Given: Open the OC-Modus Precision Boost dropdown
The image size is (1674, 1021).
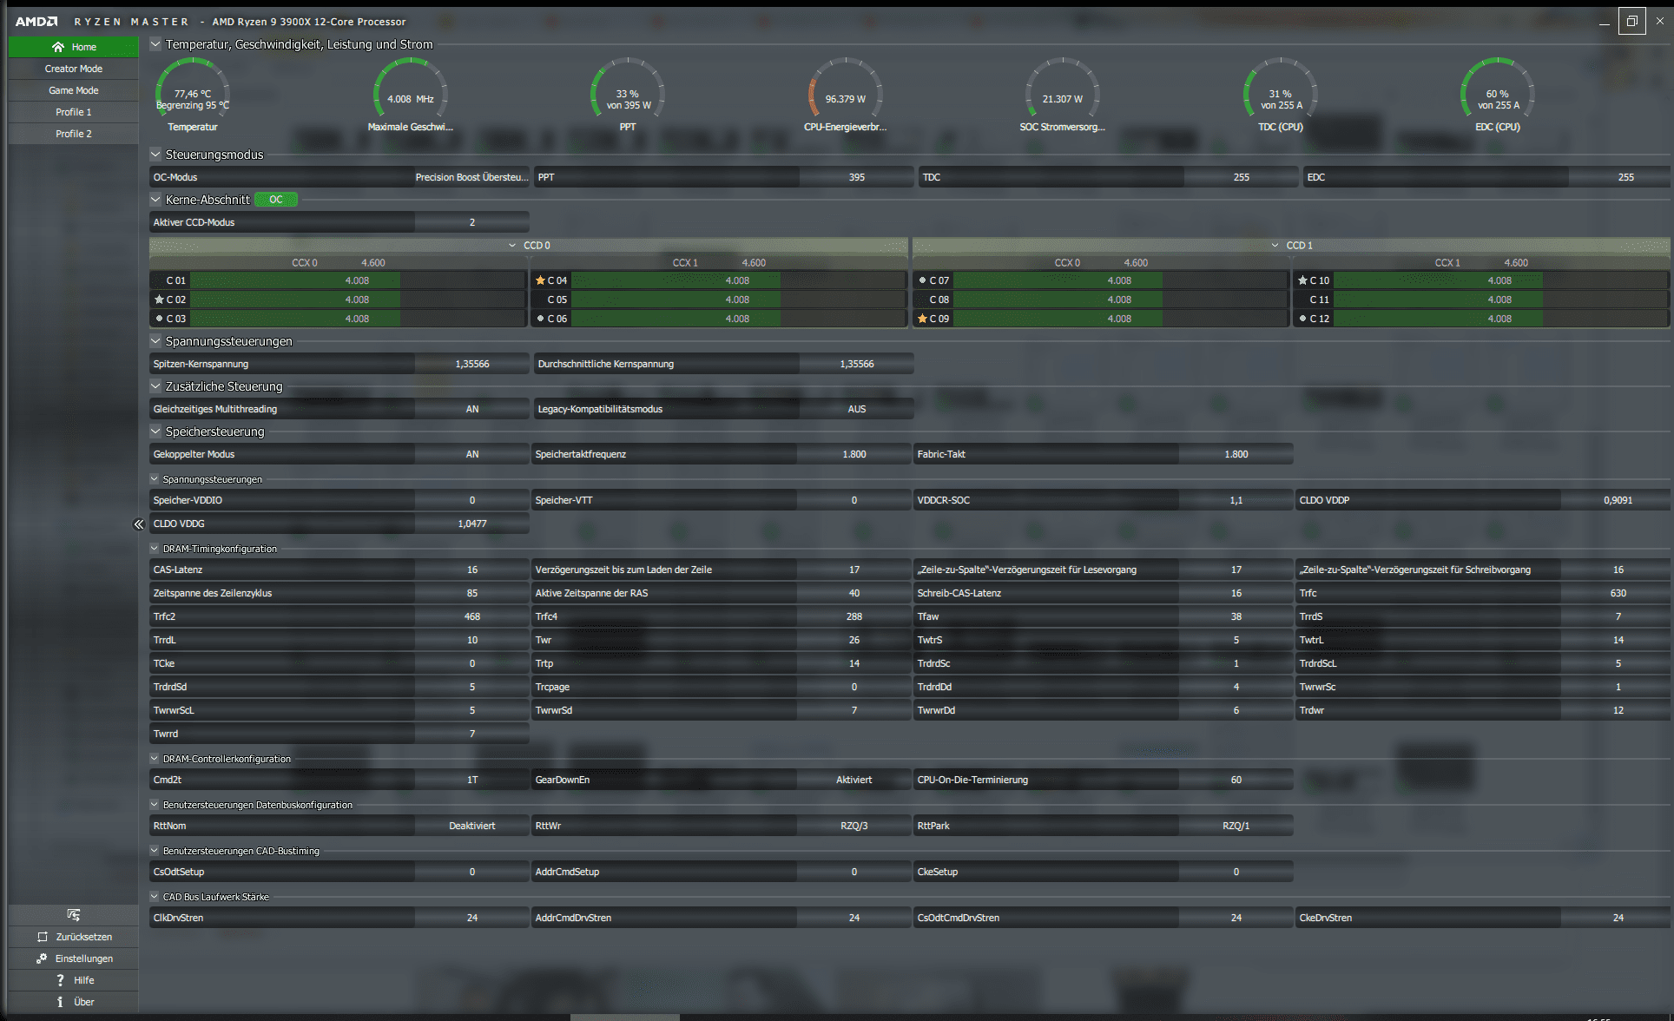Looking at the screenshot, I should pos(471,177).
